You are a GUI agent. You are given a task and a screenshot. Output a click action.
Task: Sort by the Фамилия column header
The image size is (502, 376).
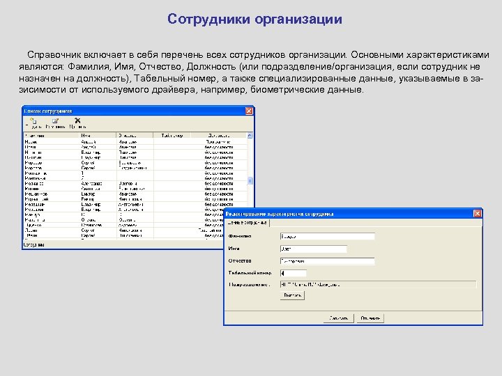pyautogui.click(x=51, y=136)
